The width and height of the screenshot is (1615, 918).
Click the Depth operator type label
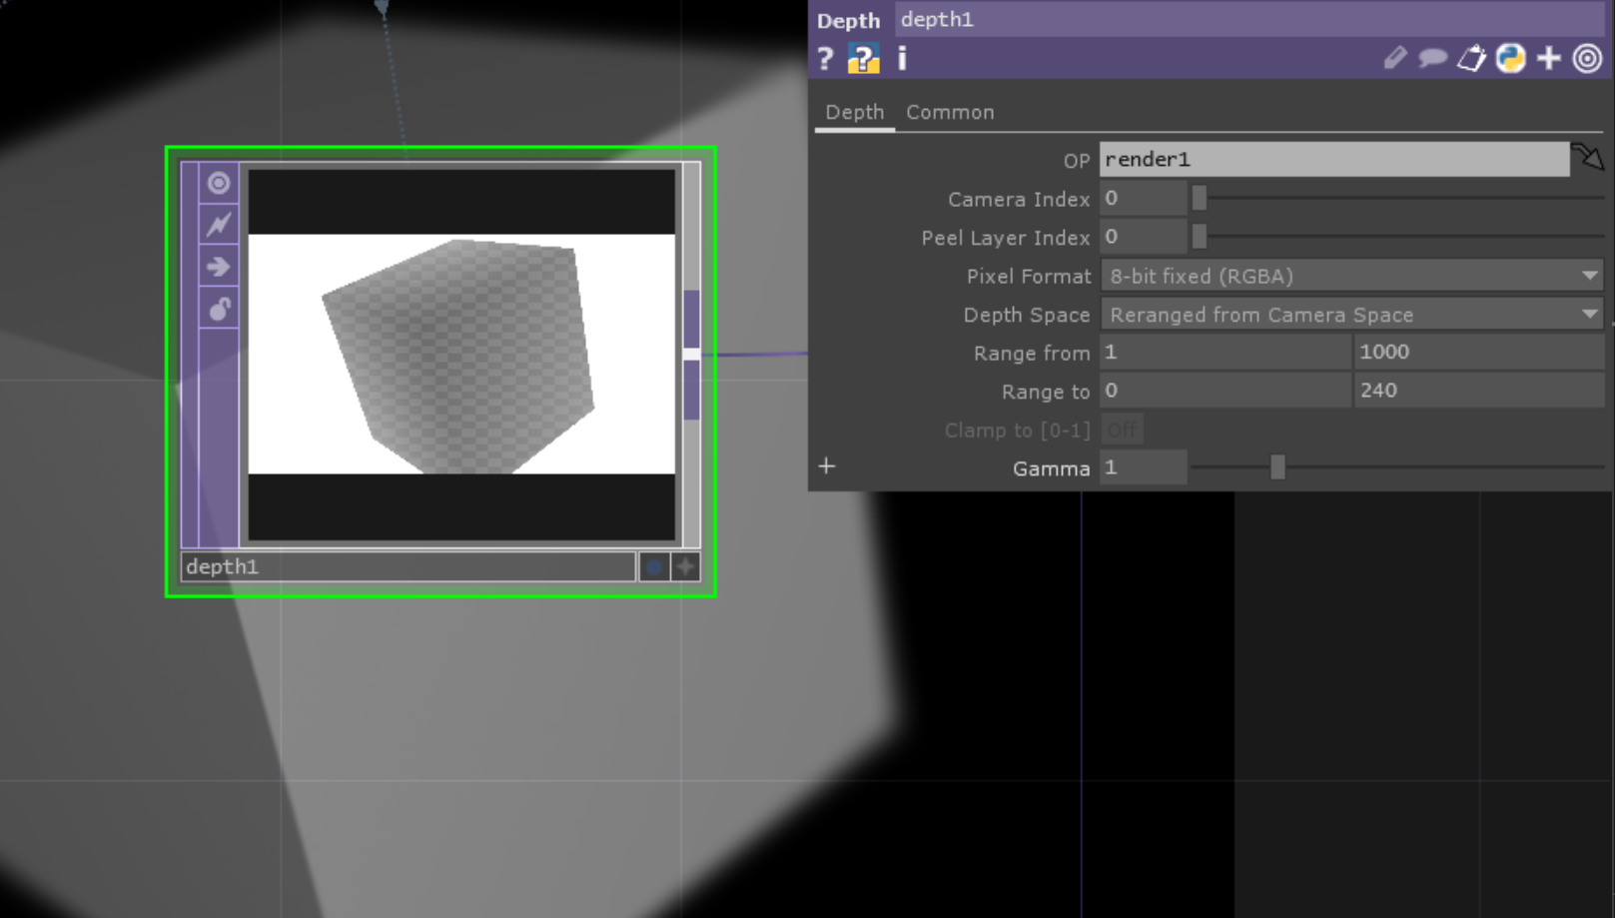click(x=848, y=20)
